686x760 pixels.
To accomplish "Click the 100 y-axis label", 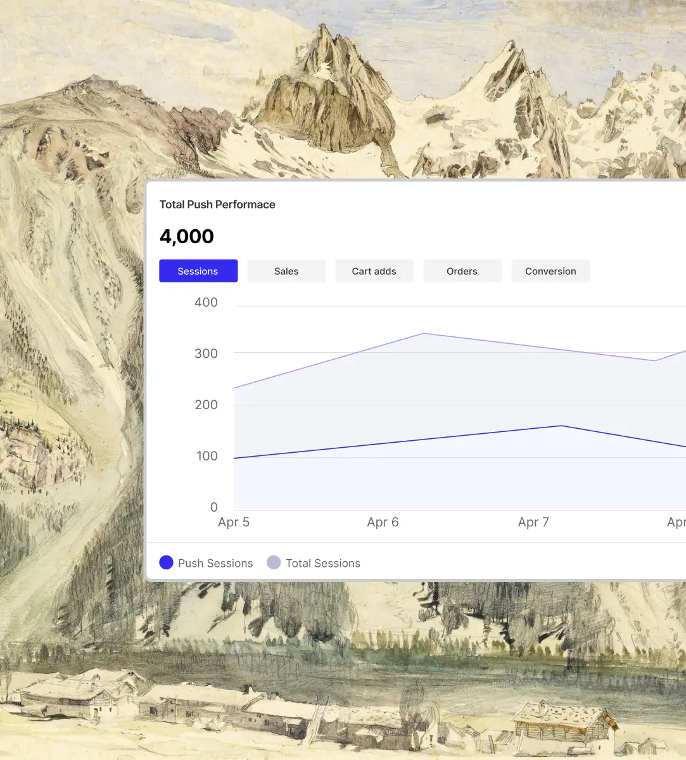I will click(206, 456).
